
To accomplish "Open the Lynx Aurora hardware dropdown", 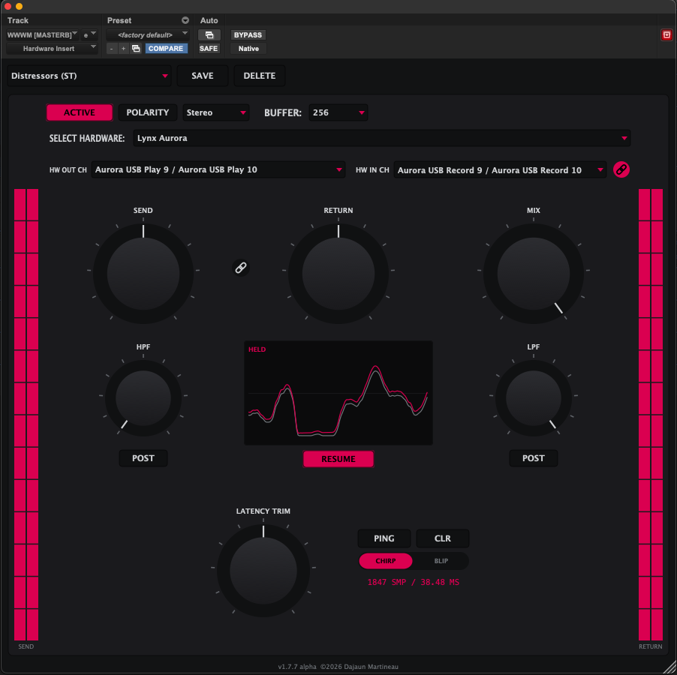I will pyautogui.click(x=382, y=138).
